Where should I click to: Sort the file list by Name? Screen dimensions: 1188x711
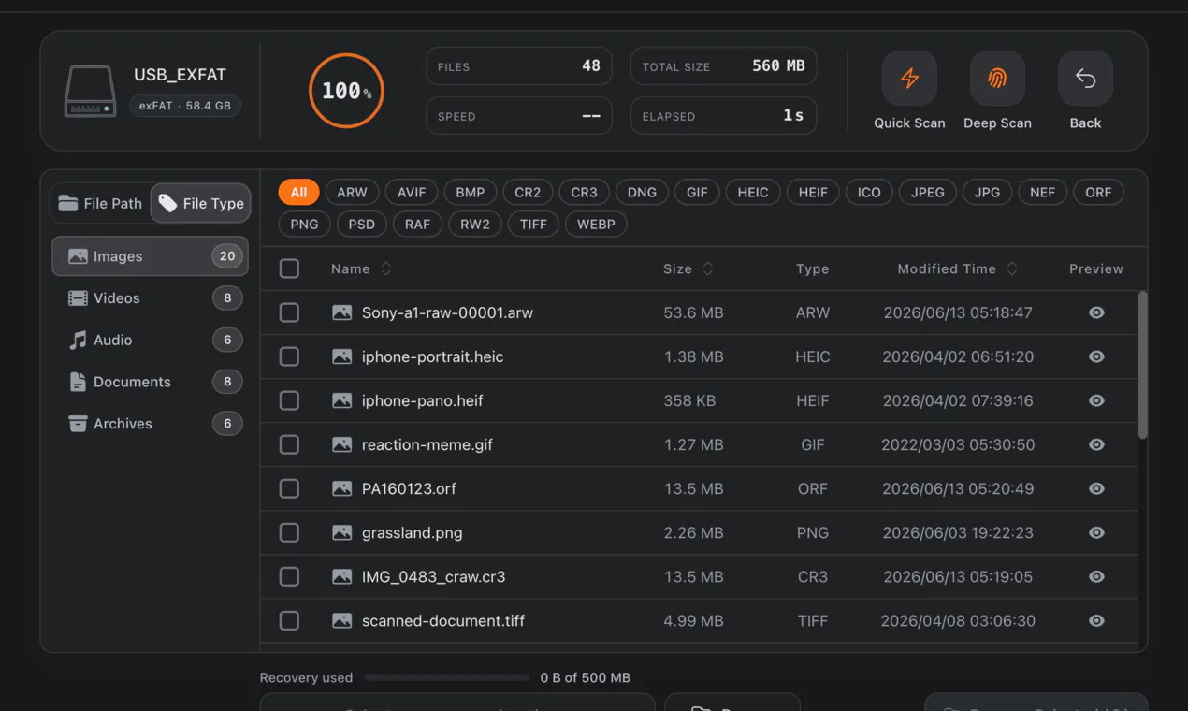[x=361, y=268]
